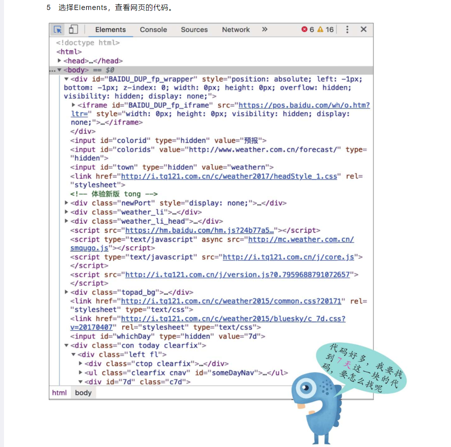
Task: Open the weather2015 common.css link
Action: click(x=231, y=301)
